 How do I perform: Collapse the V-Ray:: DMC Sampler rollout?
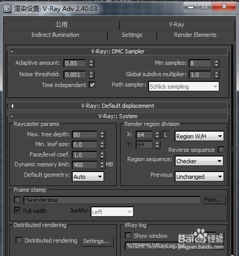[x=118, y=51]
